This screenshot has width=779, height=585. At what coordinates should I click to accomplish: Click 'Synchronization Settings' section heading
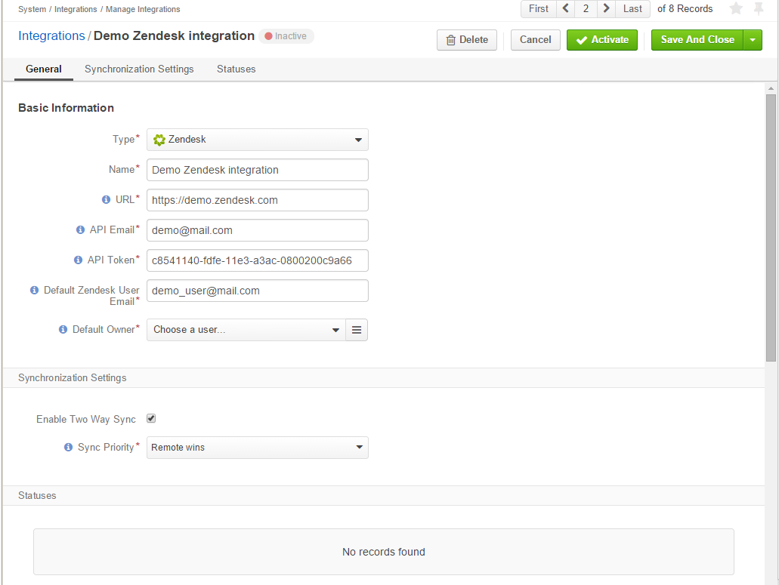coord(72,377)
